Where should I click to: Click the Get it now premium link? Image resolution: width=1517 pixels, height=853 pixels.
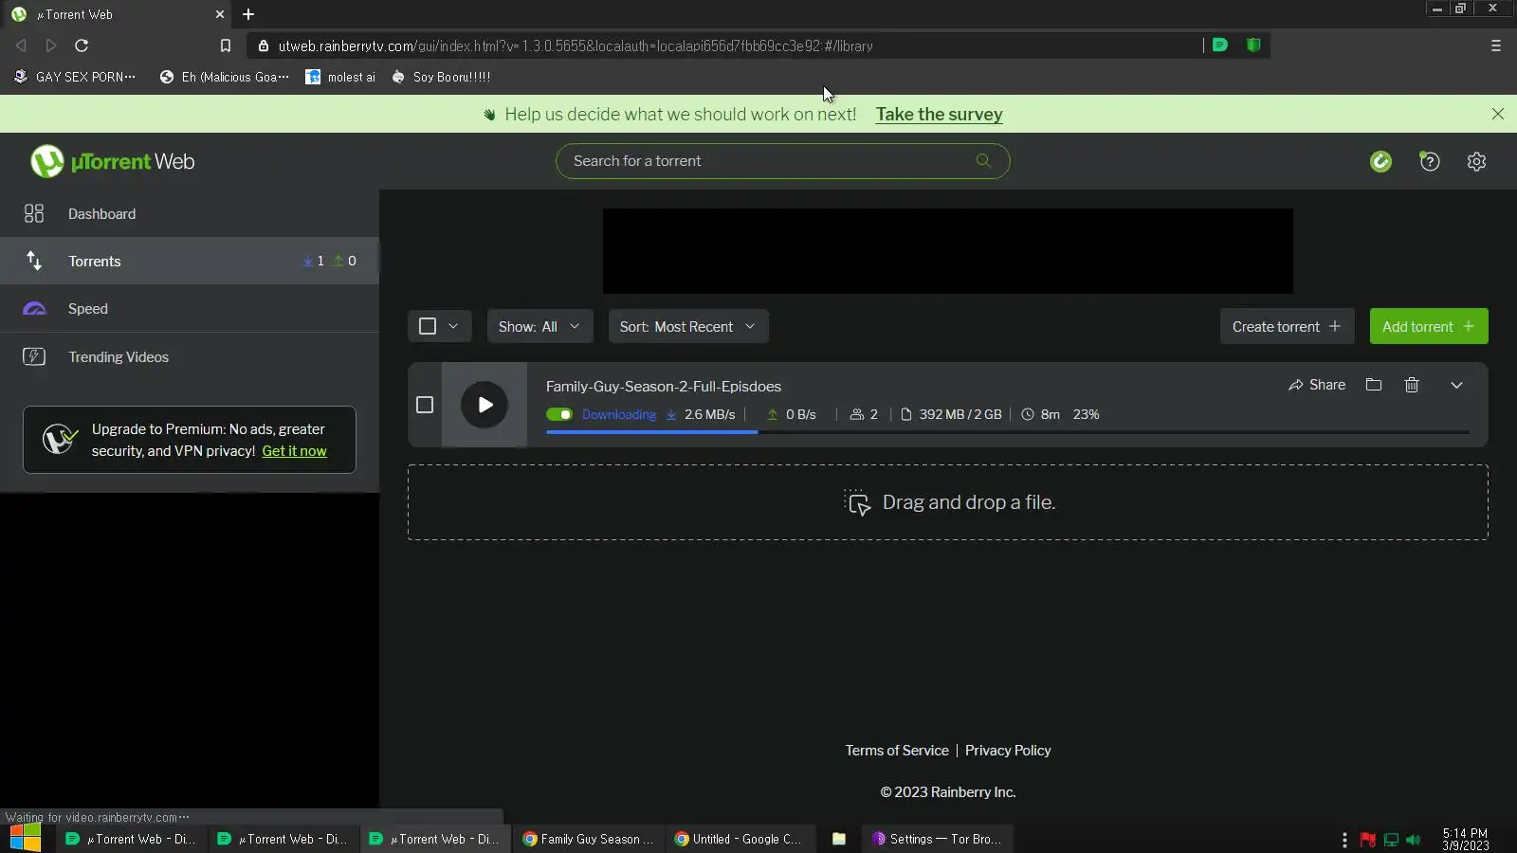click(294, 451)
